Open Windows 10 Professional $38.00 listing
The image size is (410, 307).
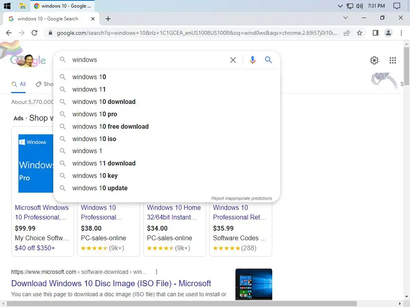click(101, 212)
